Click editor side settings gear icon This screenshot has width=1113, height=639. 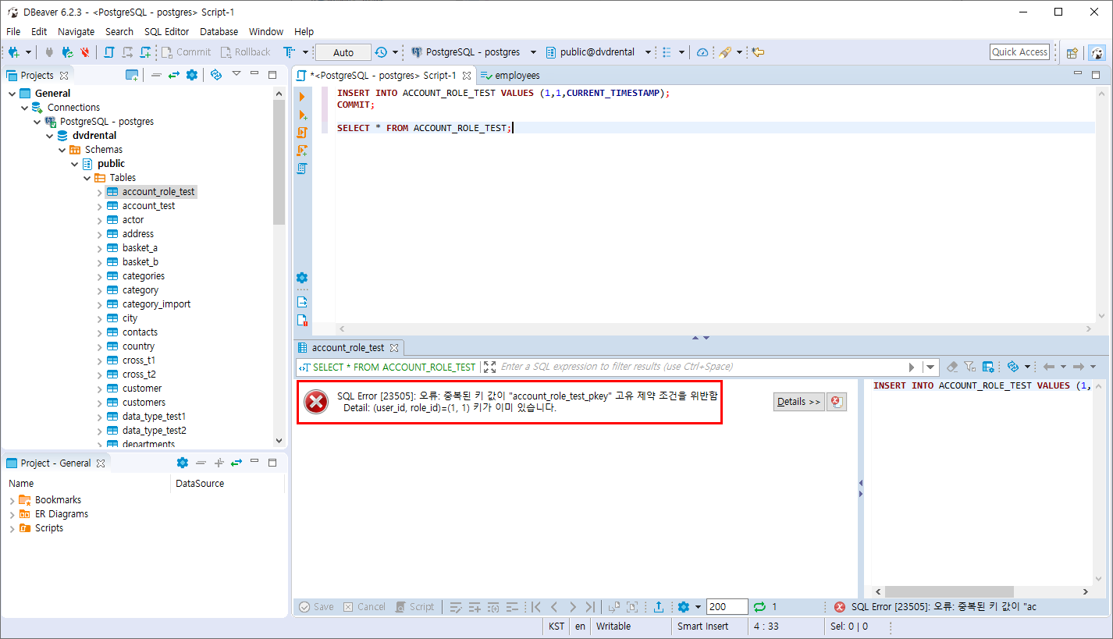pyautogui.click(x=302, y=278)
